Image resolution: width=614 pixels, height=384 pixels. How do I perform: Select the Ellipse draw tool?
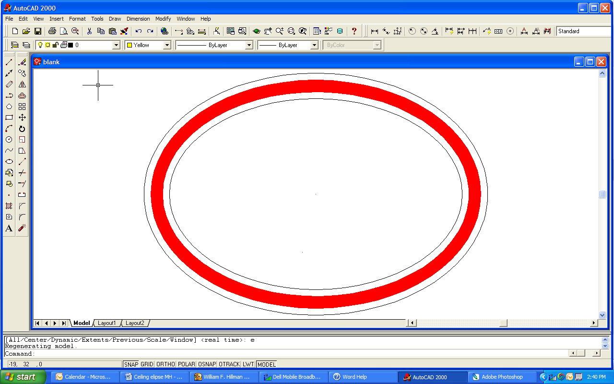[x=9, y=162]
